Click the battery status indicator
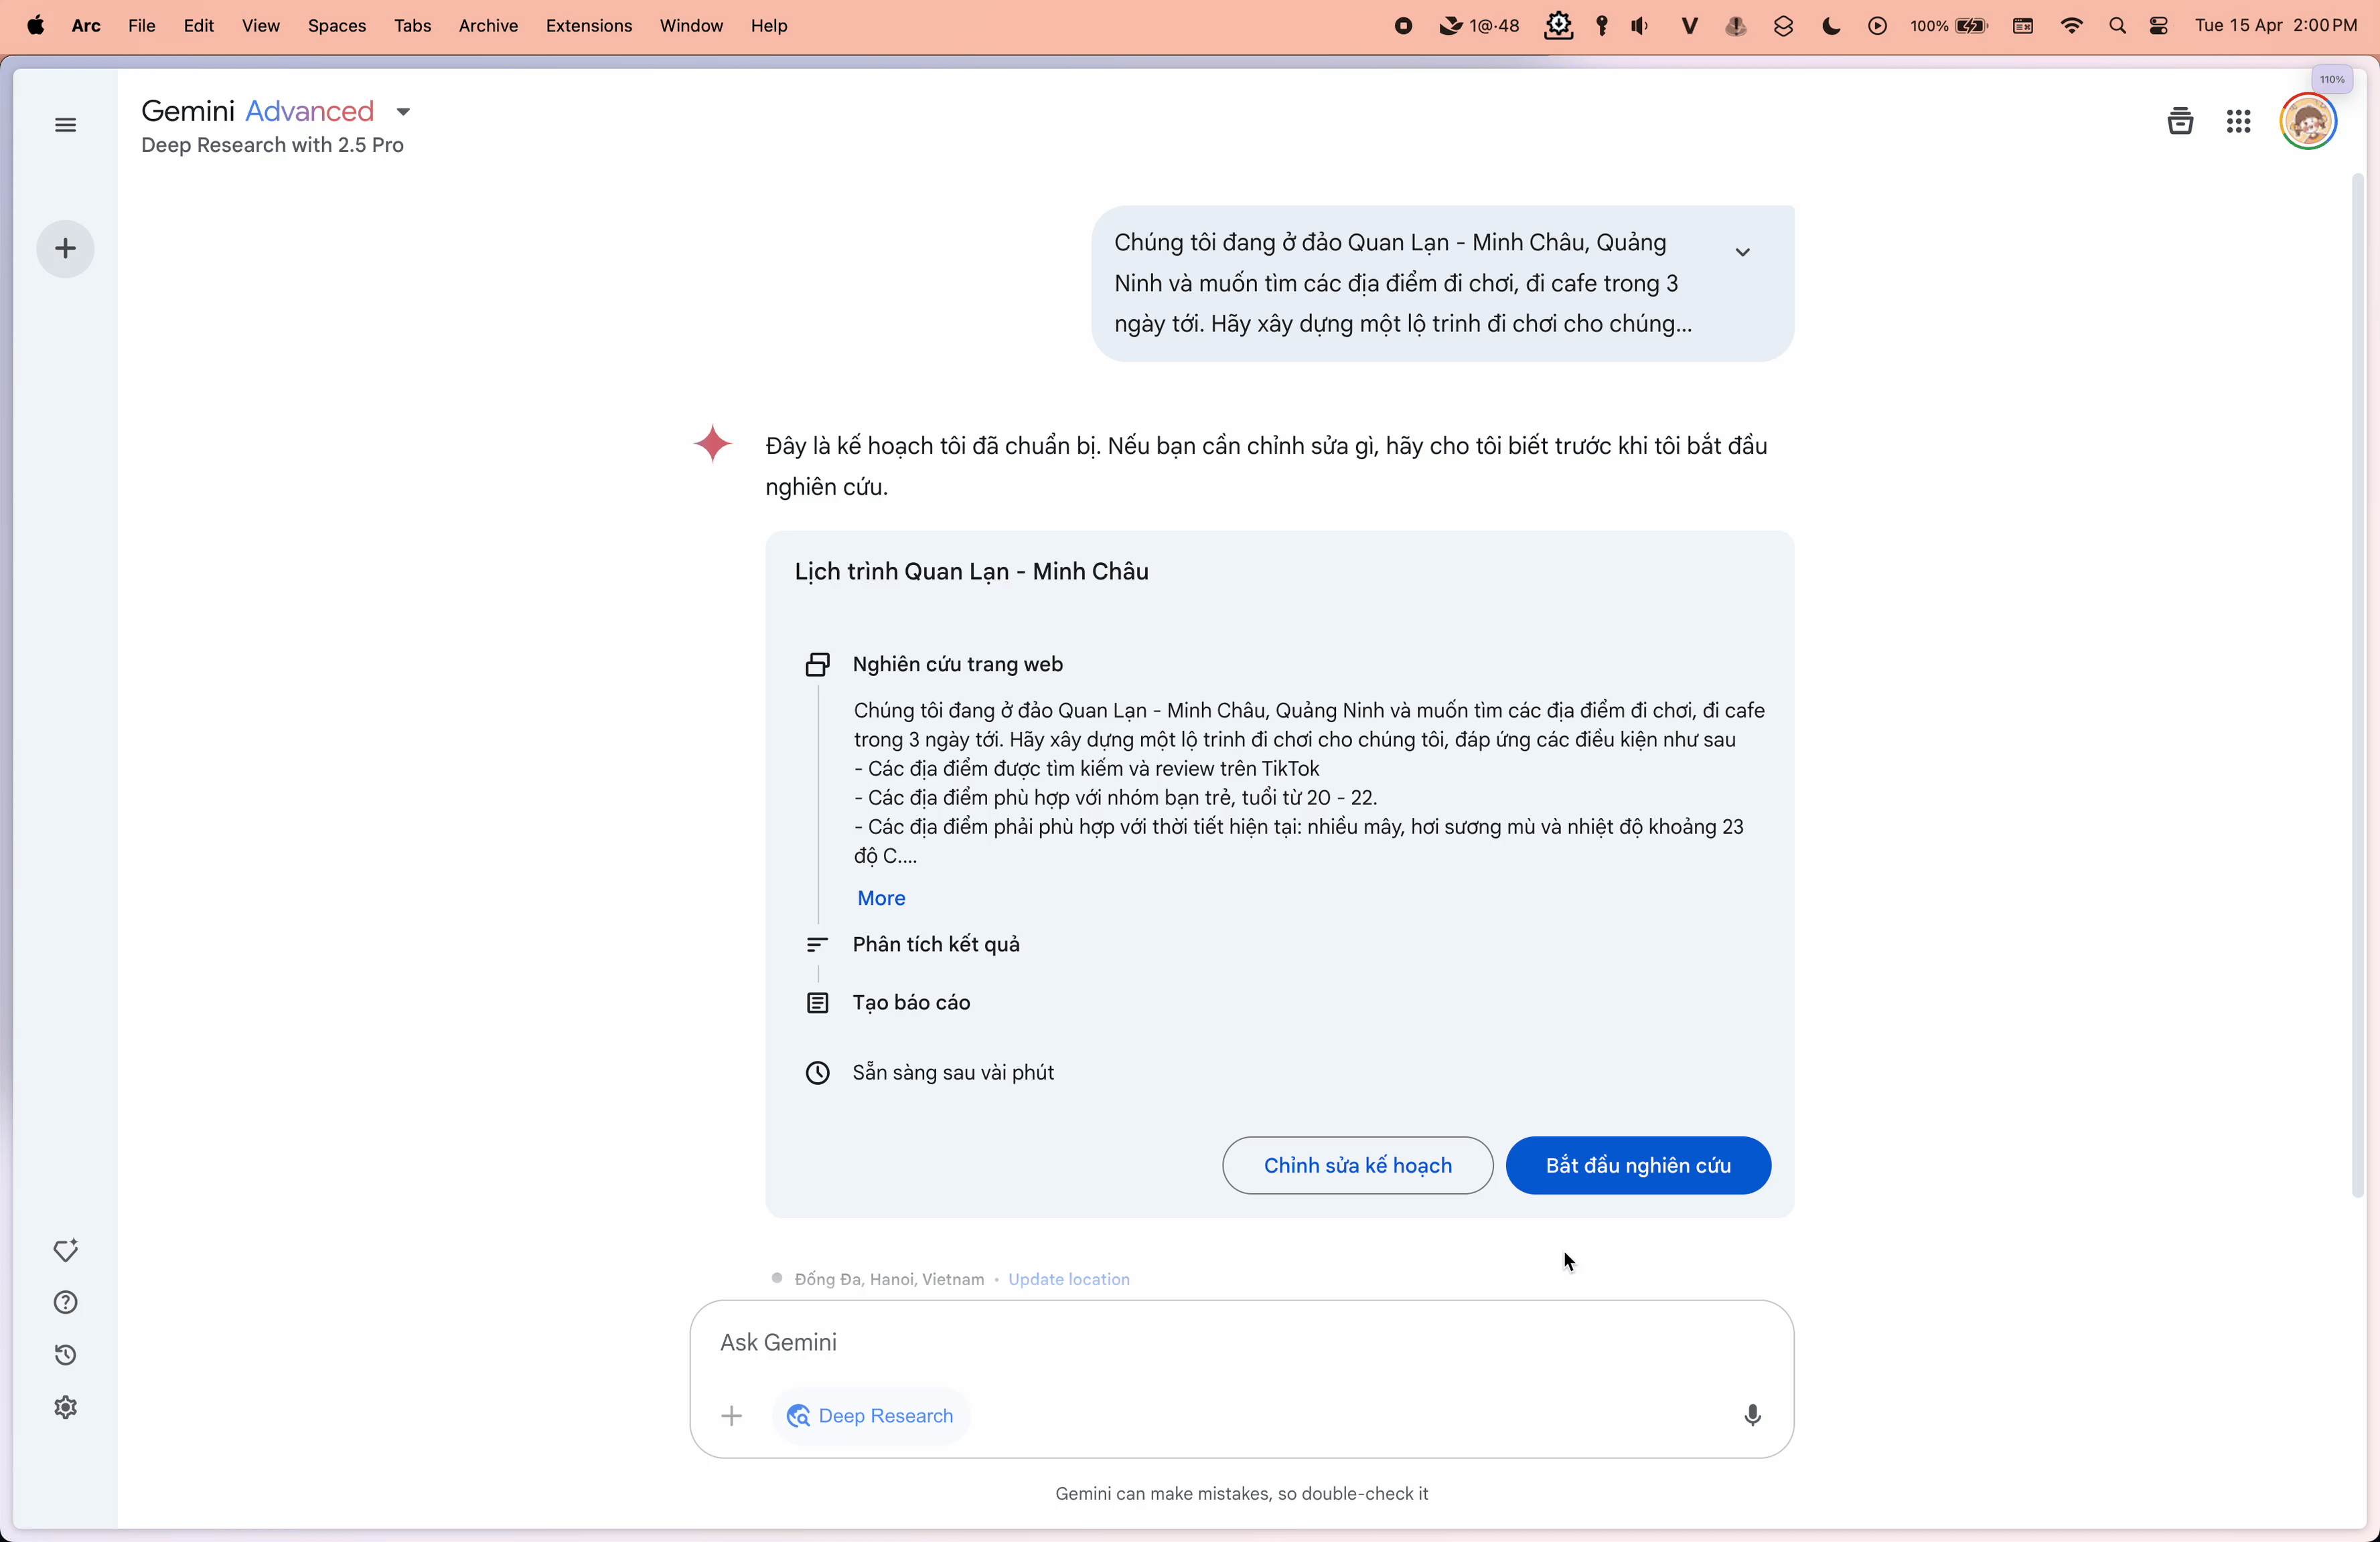This screenshot has height=1542, width=2380. tap(1949, 26)
